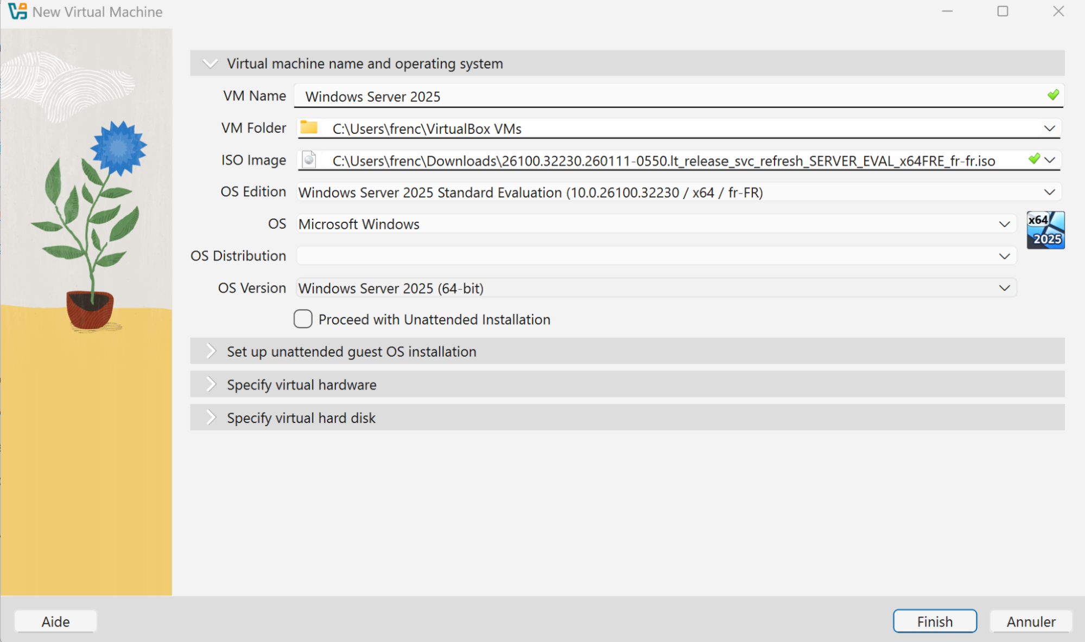Image resolution: width=1085 pixels, height=642 pixels.
Task: Click the VM Folder path text
Action: point(427,129)
